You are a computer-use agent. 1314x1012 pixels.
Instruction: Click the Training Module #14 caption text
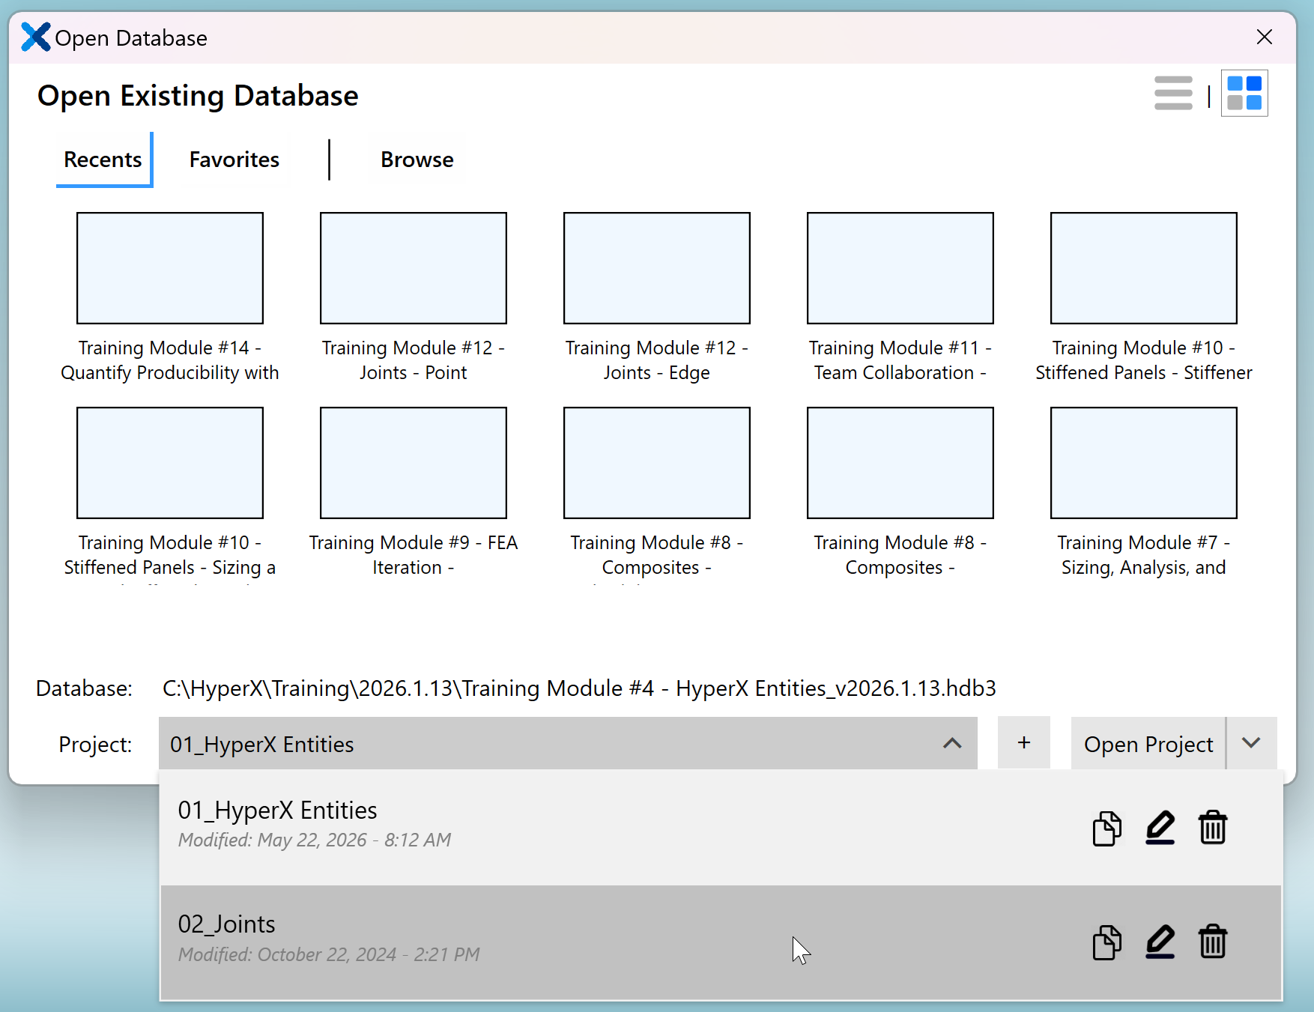click(x=170, y=360)
